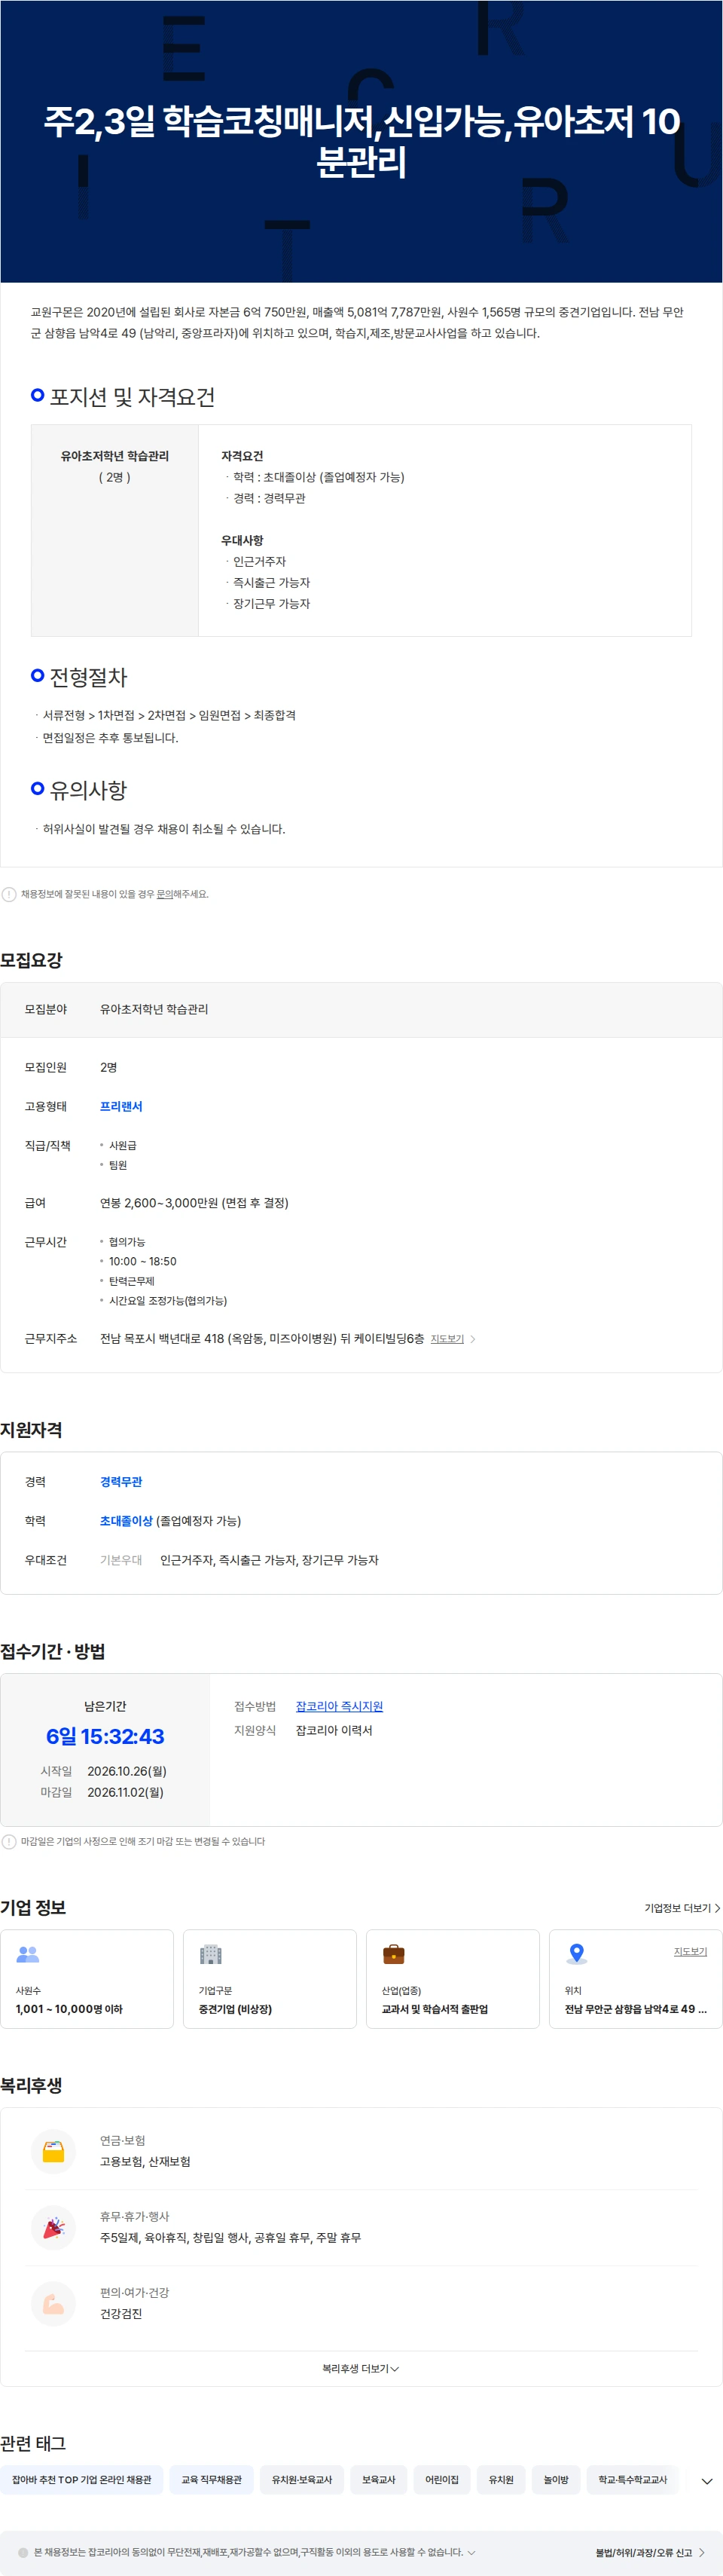
Task: Click 경력무관 experience value
Action: tap(120, 1481)
